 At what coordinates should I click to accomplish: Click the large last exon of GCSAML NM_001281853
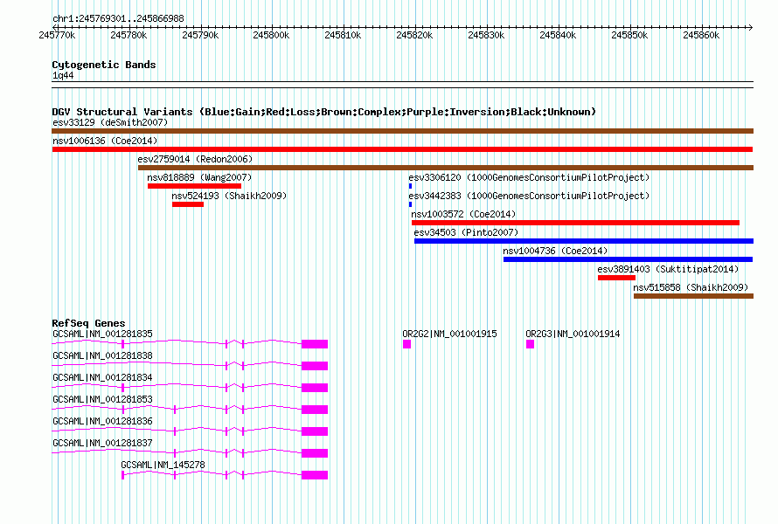click(315, 410)
